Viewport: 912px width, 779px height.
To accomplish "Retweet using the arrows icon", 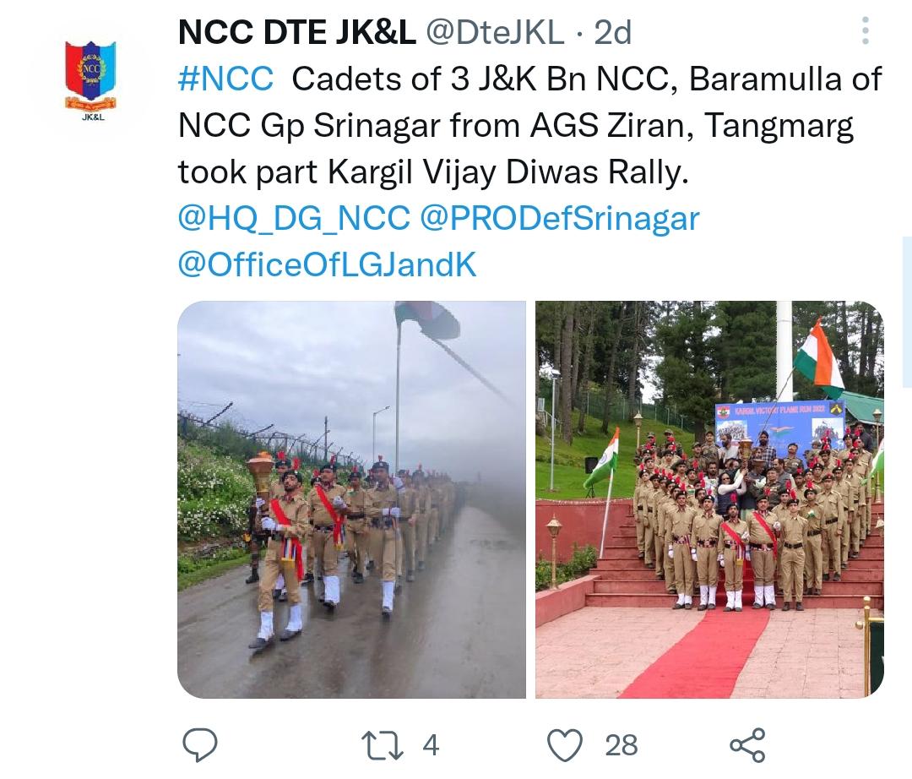I will point(383,745).
